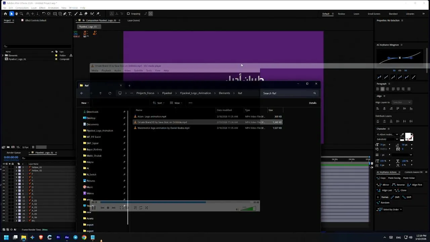Screen dimensions: 430x242
Task: Hide the A_01 layer via its eye
Action: (x=4, y=201)
